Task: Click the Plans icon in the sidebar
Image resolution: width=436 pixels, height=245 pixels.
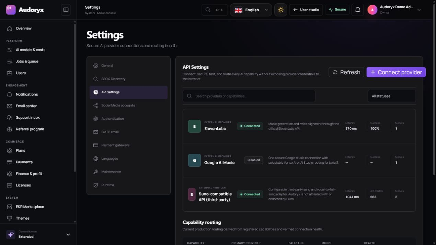Action: (10, 151)
